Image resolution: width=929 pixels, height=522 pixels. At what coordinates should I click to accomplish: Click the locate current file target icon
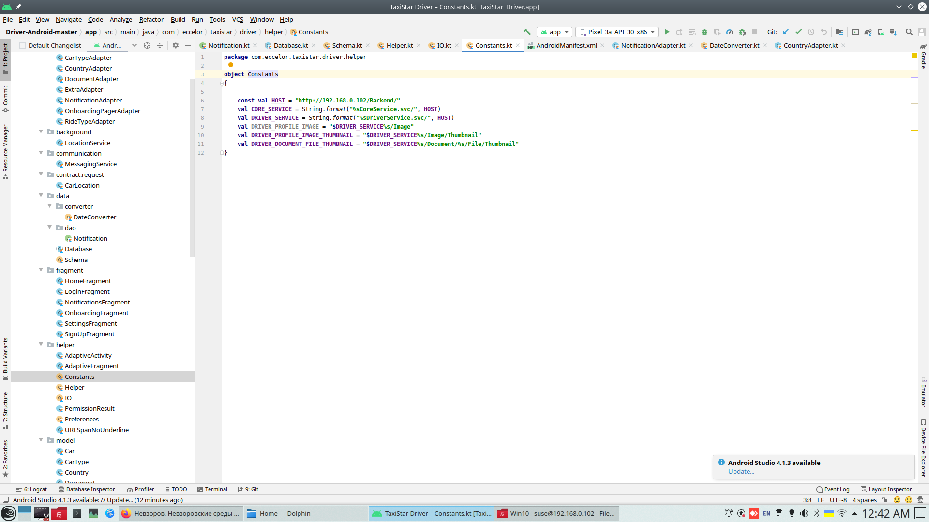click(x=147, y=45)
